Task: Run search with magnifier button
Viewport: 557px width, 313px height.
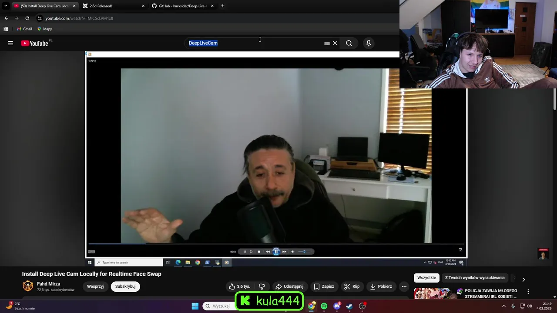Action: pos(349,43)
